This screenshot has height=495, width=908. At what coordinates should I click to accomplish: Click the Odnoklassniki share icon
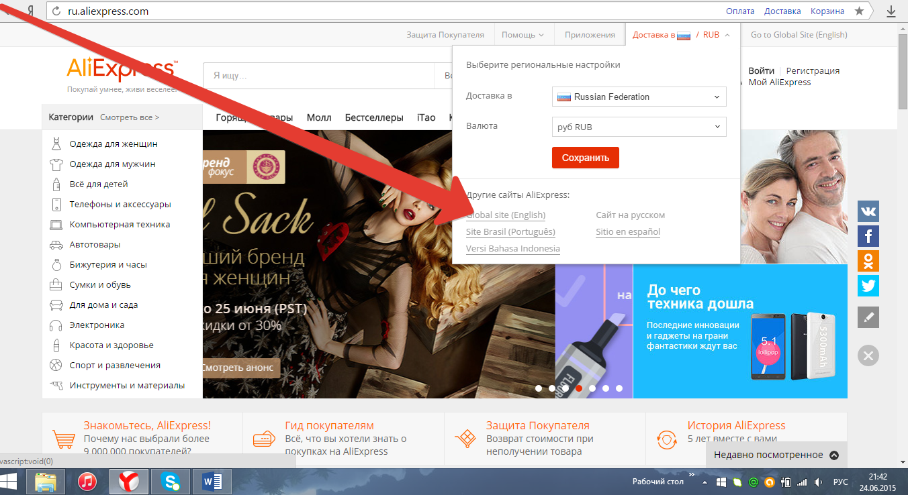[x=868, y=261]
